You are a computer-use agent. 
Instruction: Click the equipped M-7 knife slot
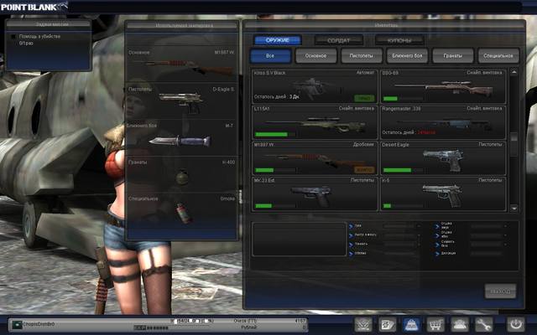(181, 137)
